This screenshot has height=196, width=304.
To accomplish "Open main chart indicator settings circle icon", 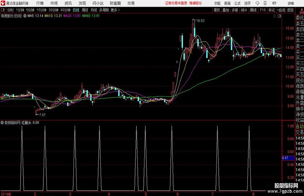I will click(25, 16).
